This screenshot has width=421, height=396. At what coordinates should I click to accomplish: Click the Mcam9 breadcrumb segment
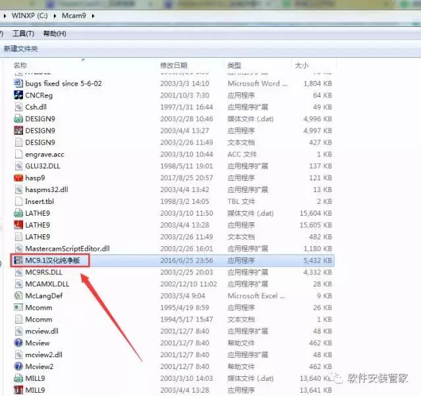pyautogui.click(x=74, y=16)
